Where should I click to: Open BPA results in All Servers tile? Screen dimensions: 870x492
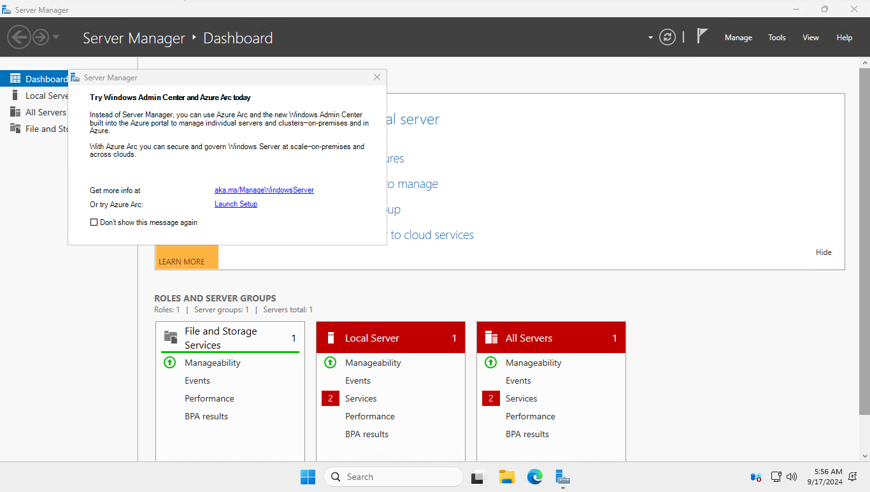point(527,434)
